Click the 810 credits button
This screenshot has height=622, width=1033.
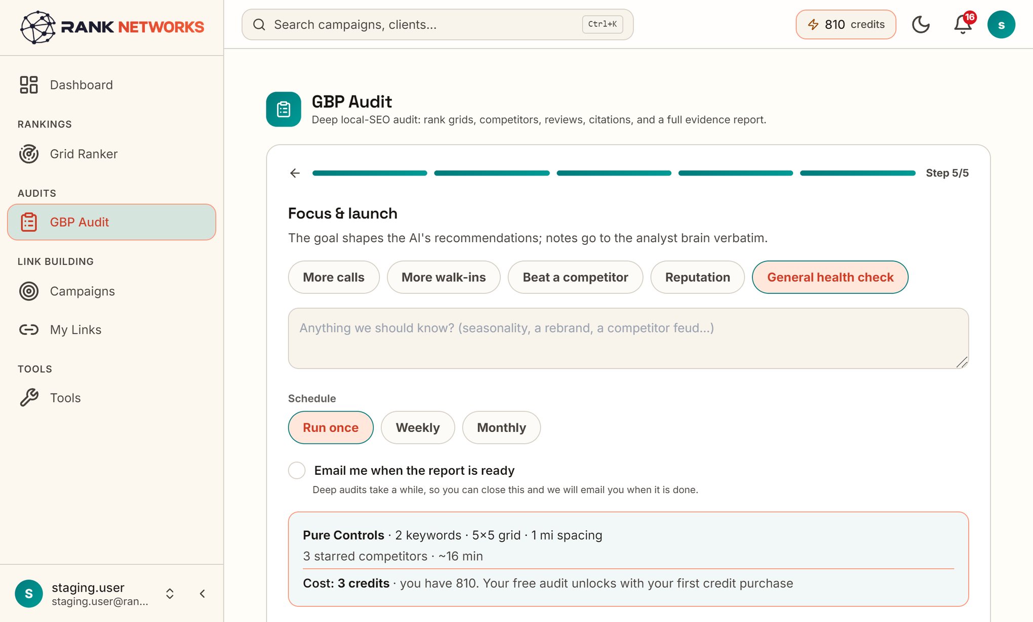pyautogui.click(x=846, y=24)
